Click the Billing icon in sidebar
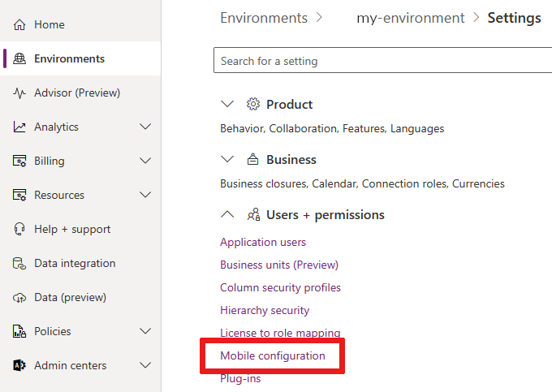The height and width of the screenshot is (392, 552). [20, 162]
